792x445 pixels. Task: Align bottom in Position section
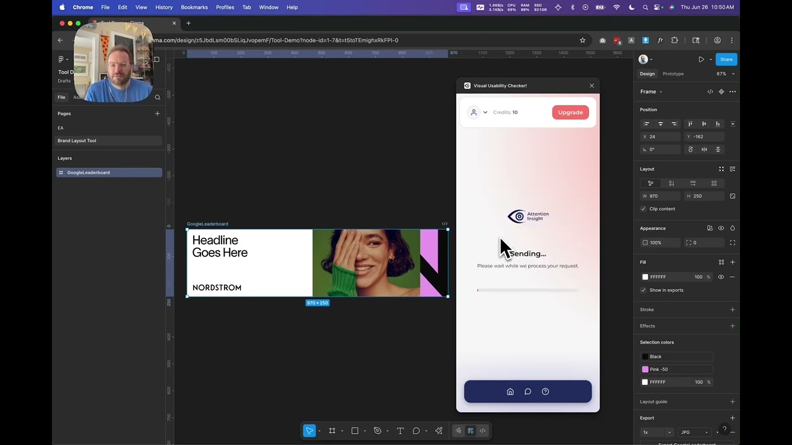(x=718, y=124)
